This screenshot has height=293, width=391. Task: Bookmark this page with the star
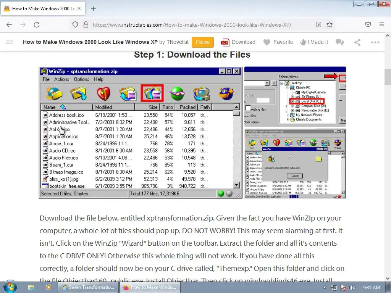(x=330, y=24)
